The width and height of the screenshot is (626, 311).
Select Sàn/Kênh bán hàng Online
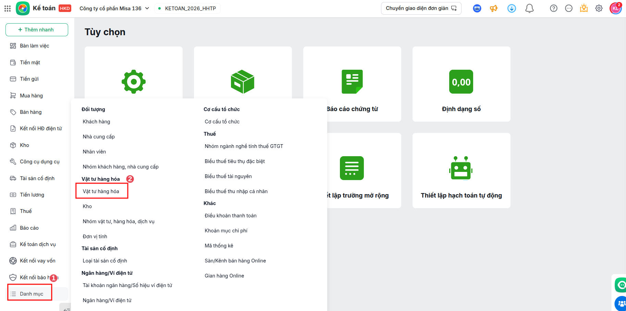pyautogui.click(x=235, y=261)
